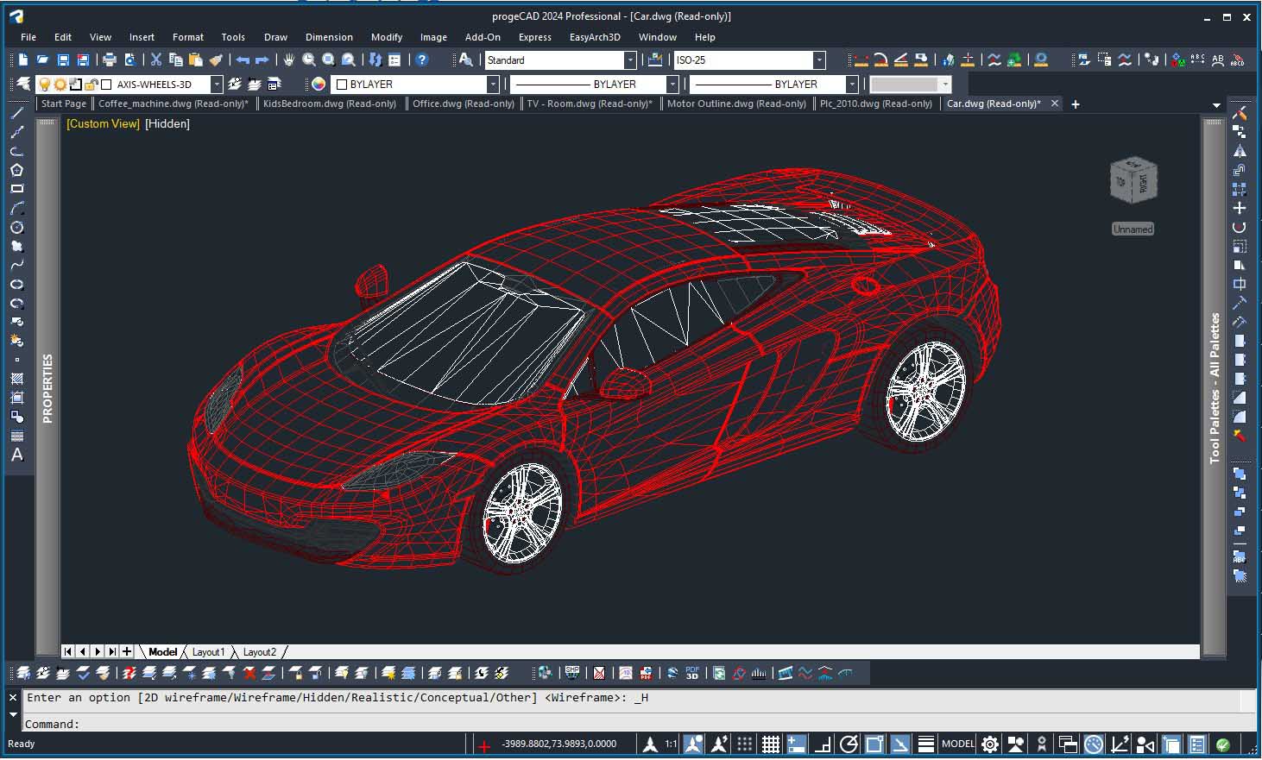Open the Tool Palettes side panel
The image size is (1262, 760).
pyautogui.click(x=1215, y=387)
